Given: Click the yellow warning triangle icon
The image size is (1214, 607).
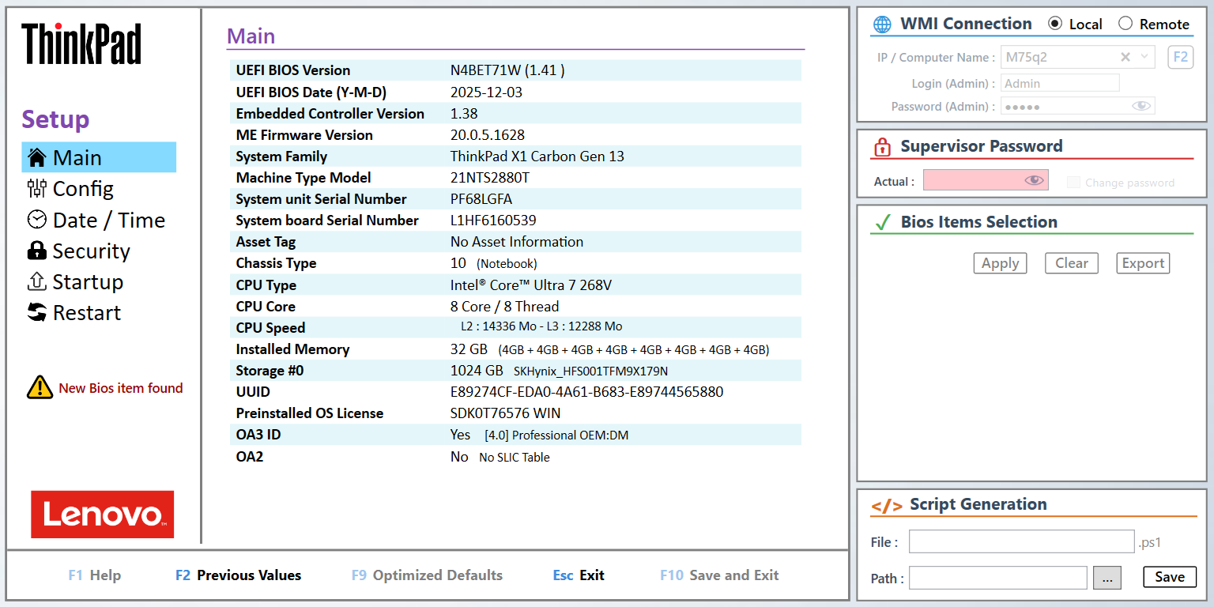Looking at the screenshot, I should 40,387.
